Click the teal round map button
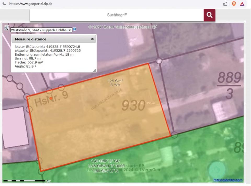Image resolution: width=251 pixels, height=186 pixels. pos(217,170)
